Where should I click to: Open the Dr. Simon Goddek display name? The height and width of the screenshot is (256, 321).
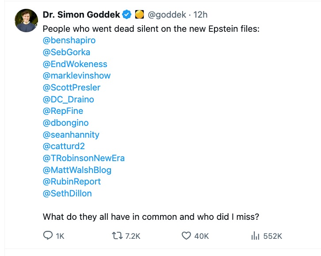(81, 15)
